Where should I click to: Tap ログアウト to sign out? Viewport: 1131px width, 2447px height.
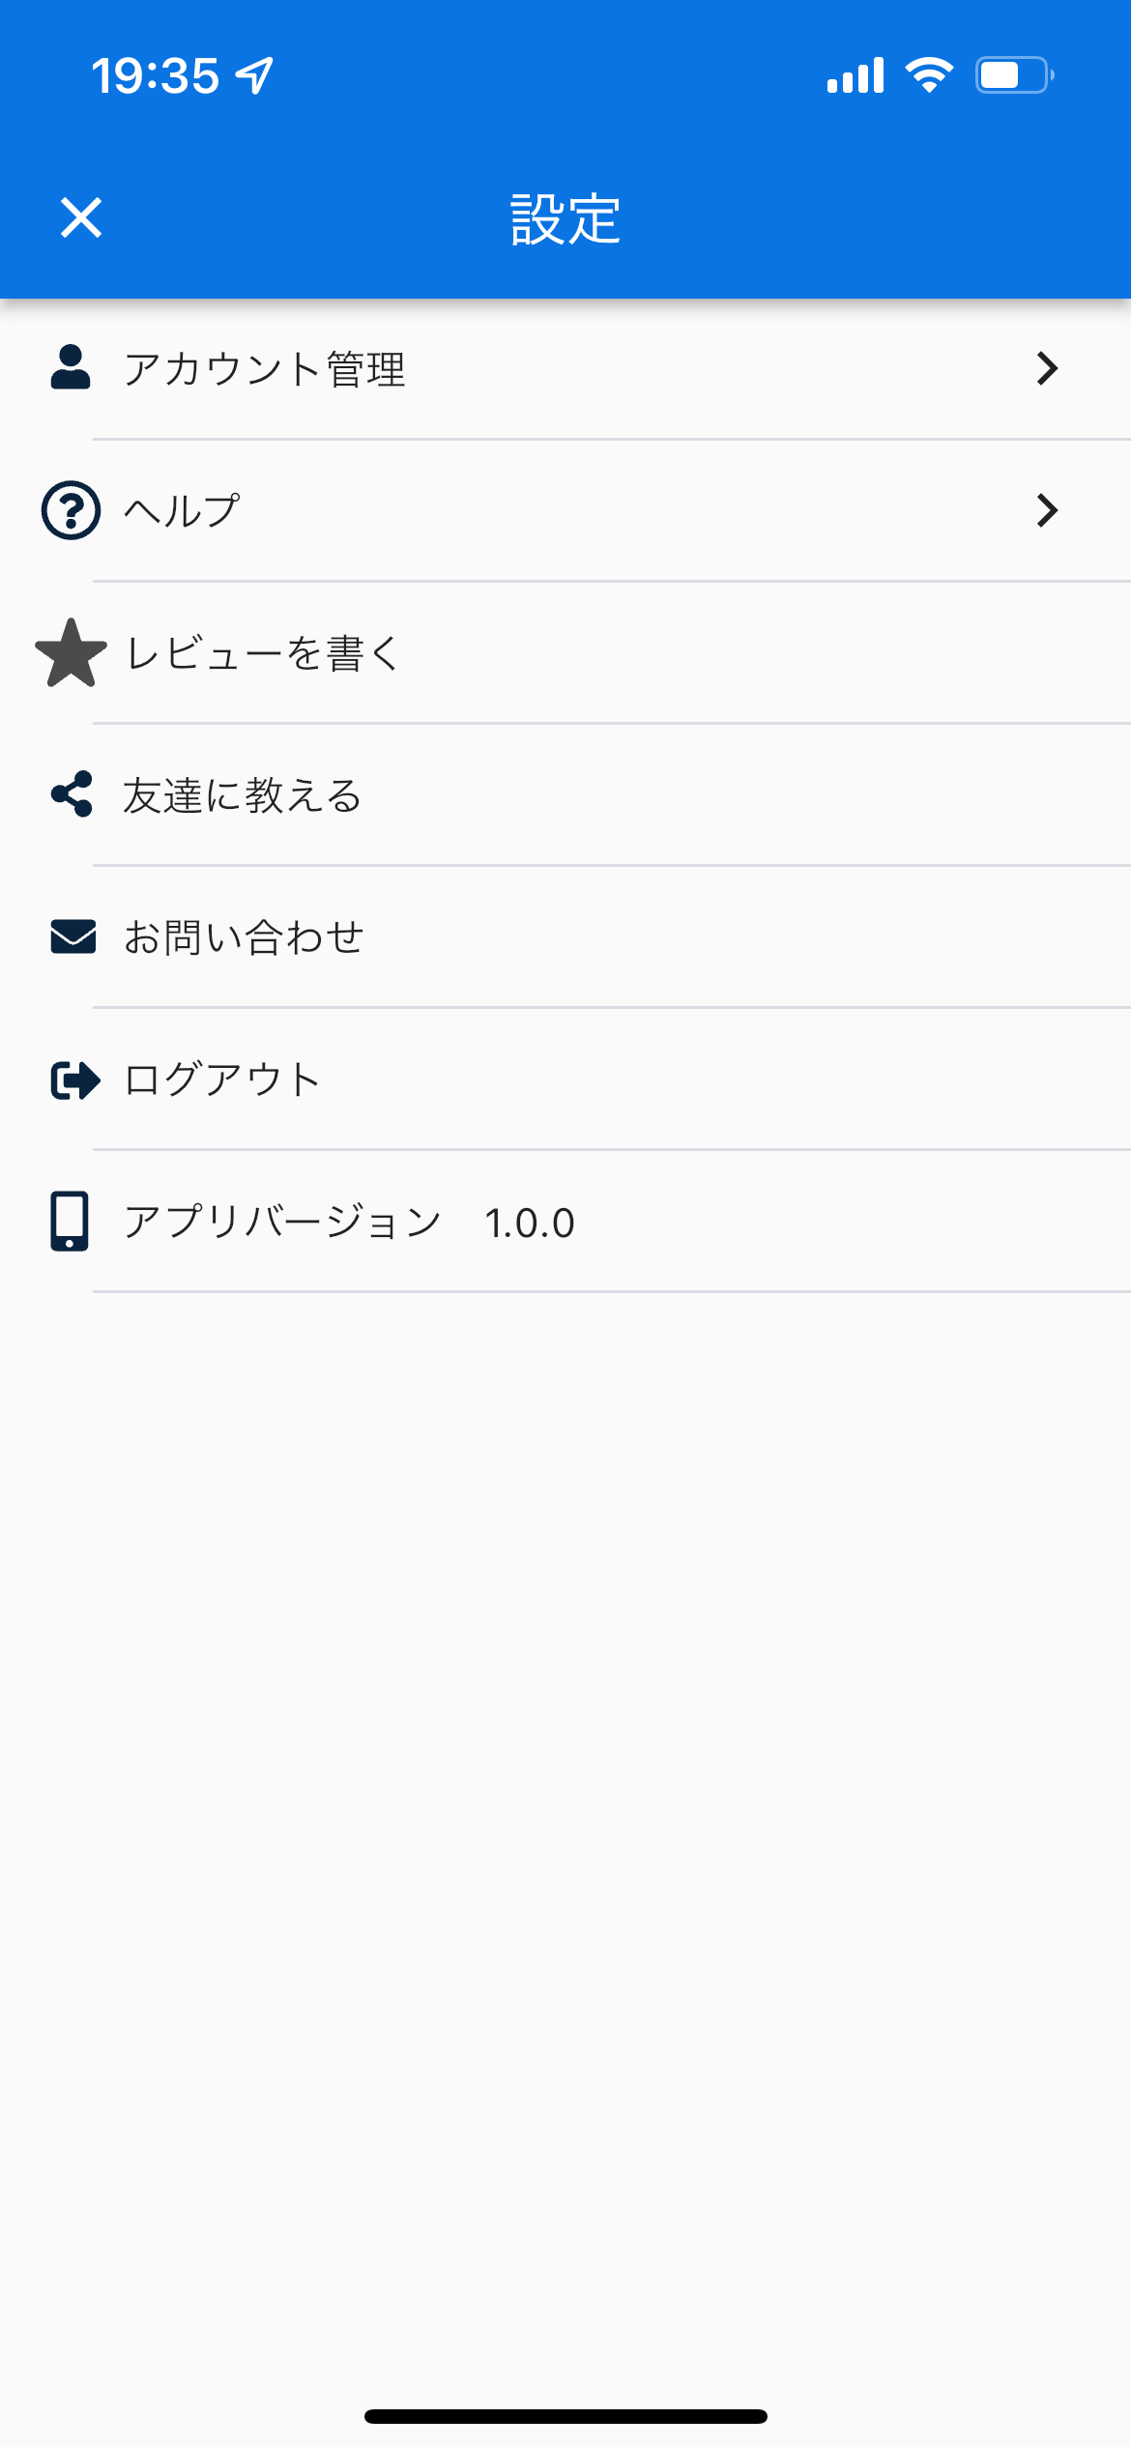click(x=222, y=1080)
